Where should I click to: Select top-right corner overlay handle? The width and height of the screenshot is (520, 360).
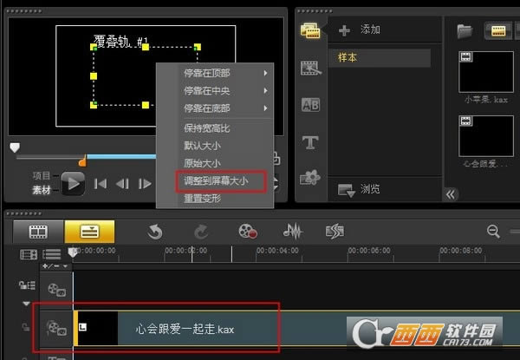[x=198, y=47]
